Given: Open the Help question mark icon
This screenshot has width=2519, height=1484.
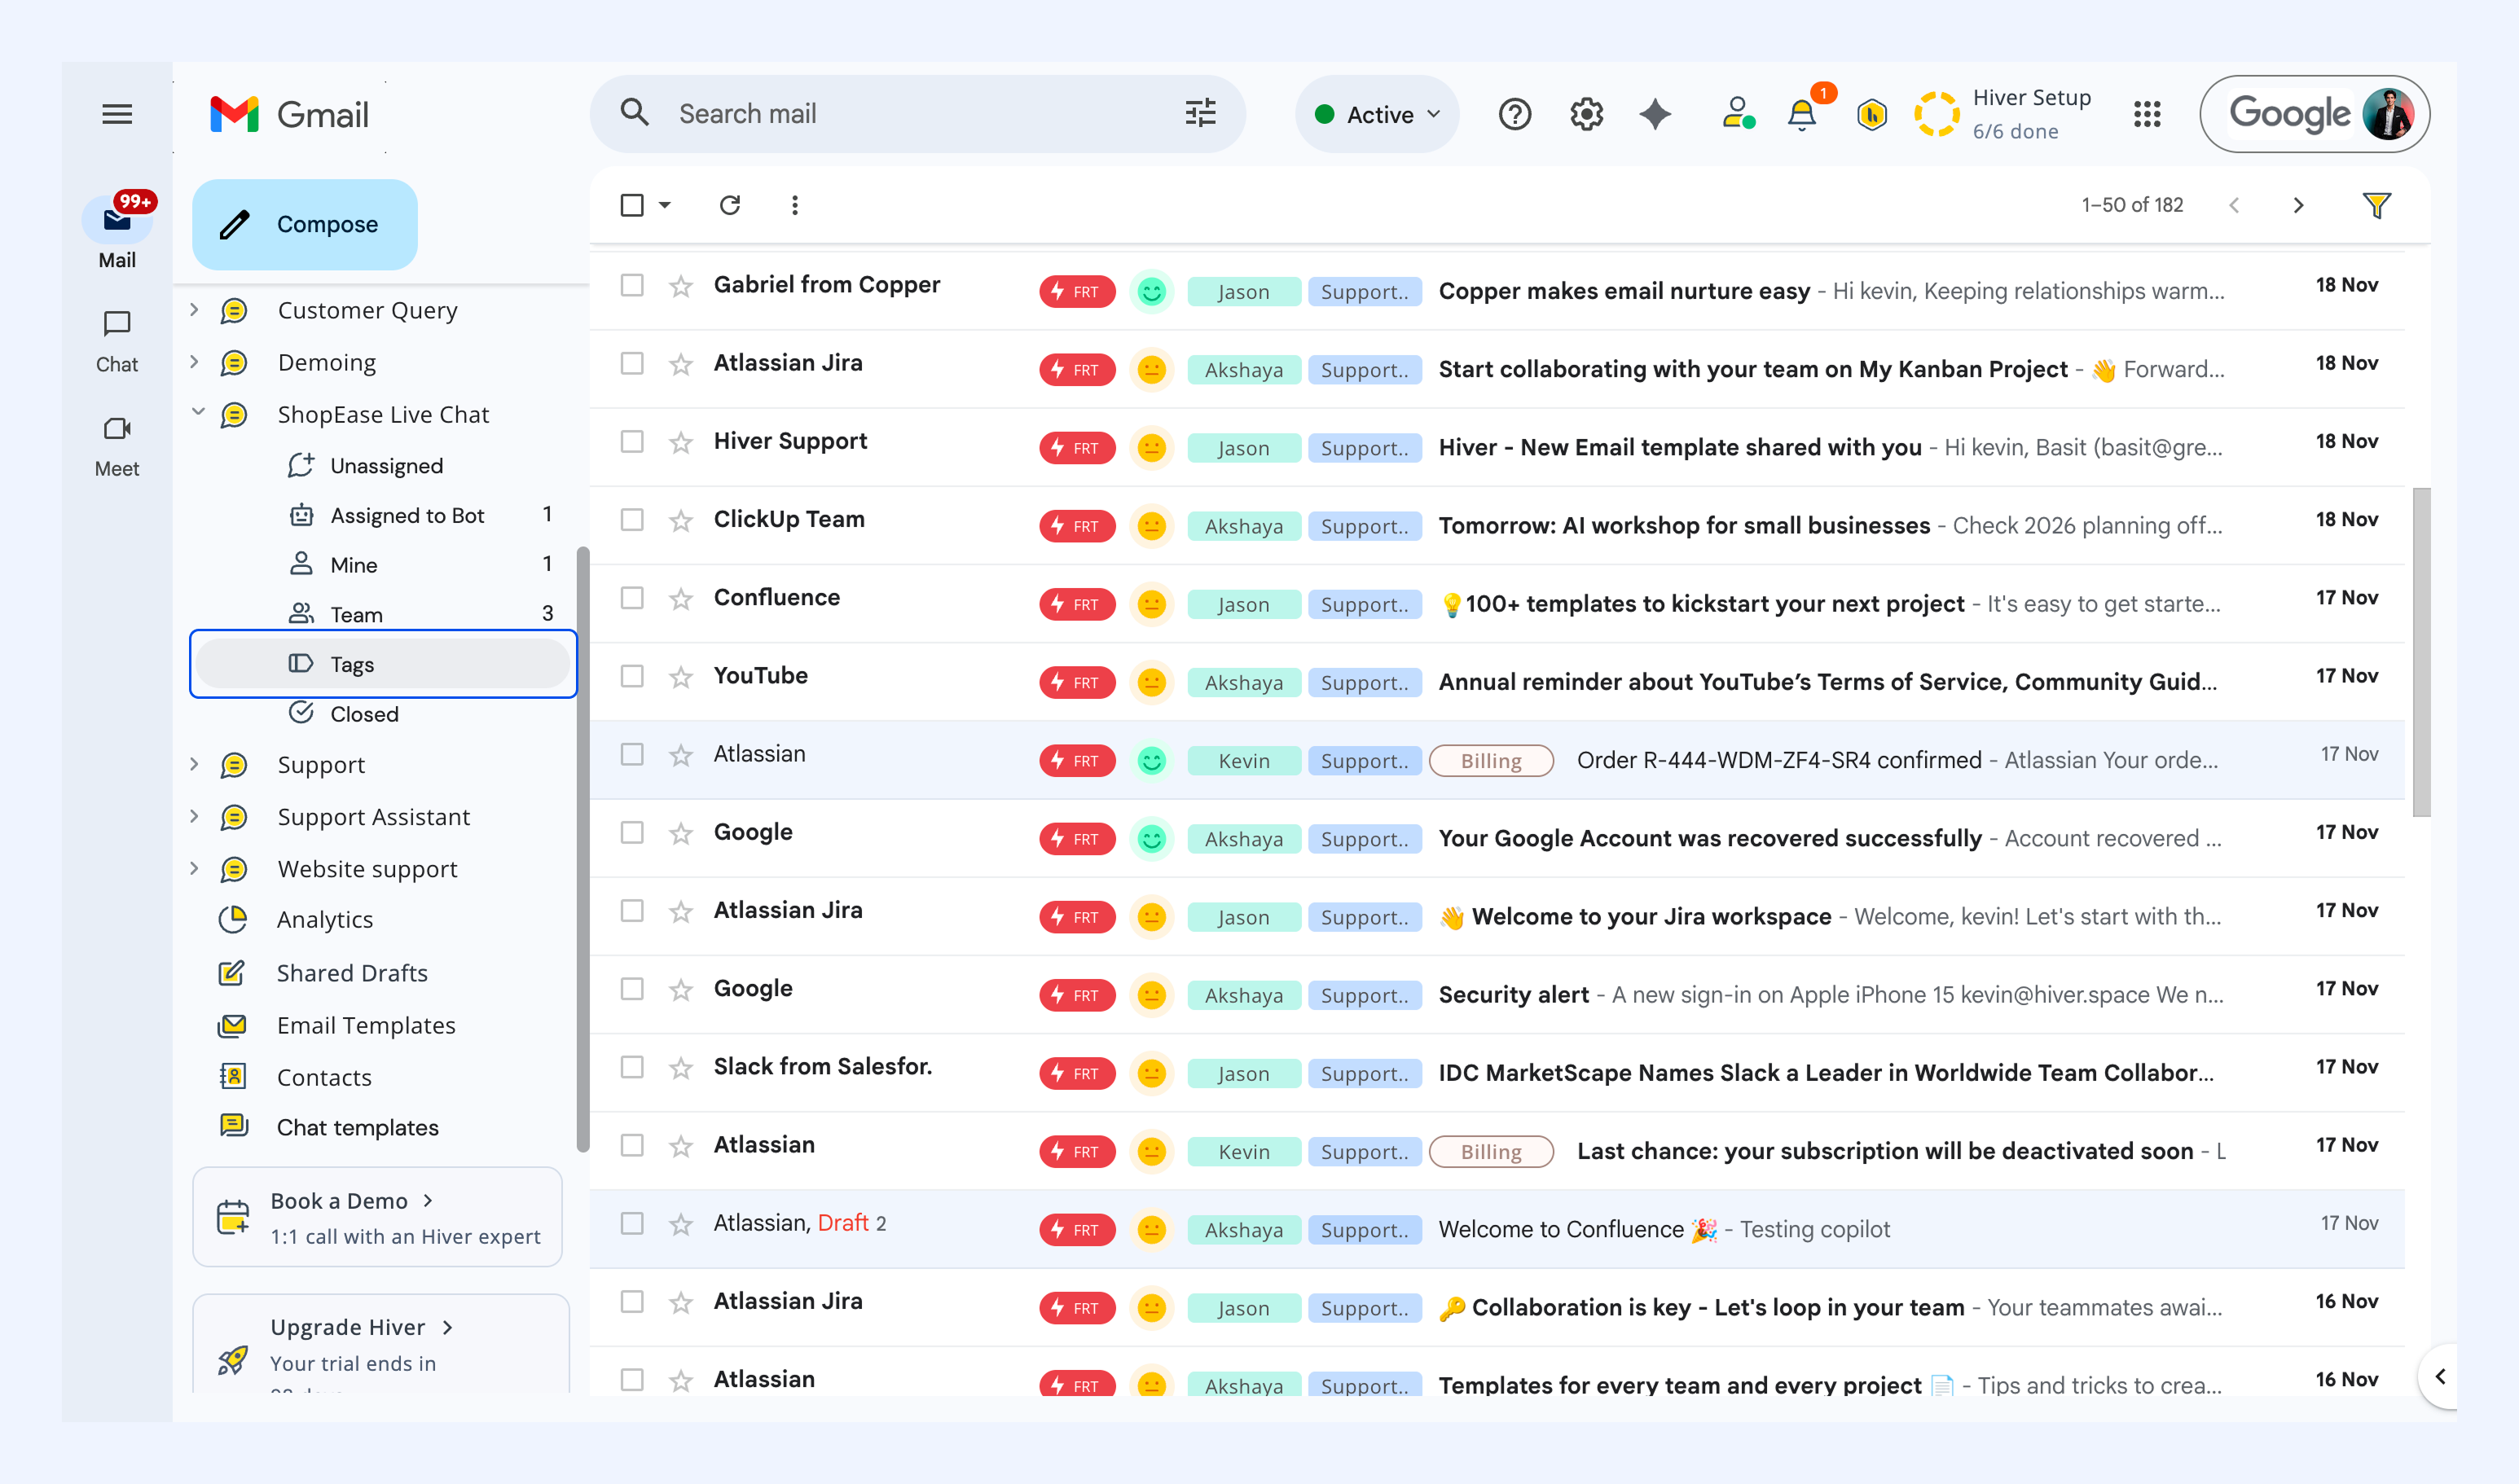Looking at the screenshot, I should click(1514, 114).
